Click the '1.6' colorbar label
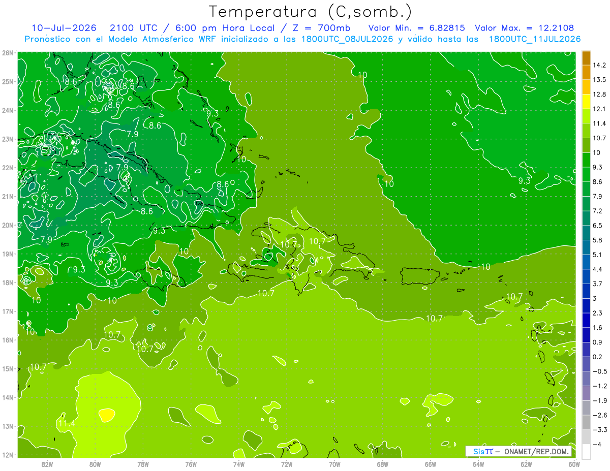Viewport: 610px width, 471px height. 597,327
